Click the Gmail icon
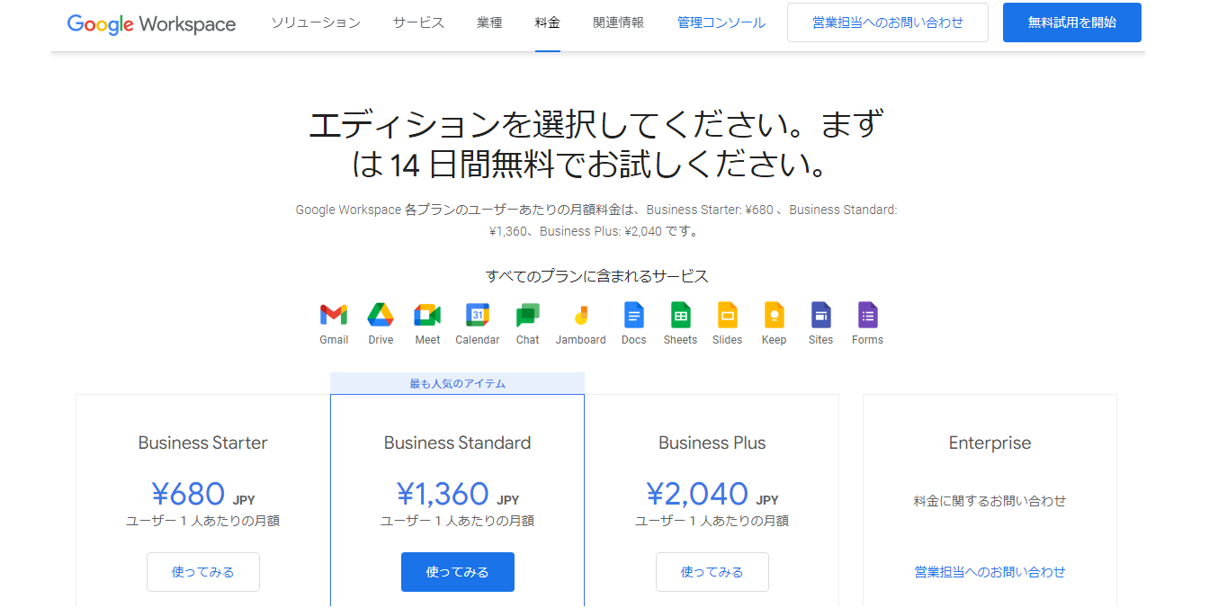The image size is (1209, 608). (x=334, y=315)
